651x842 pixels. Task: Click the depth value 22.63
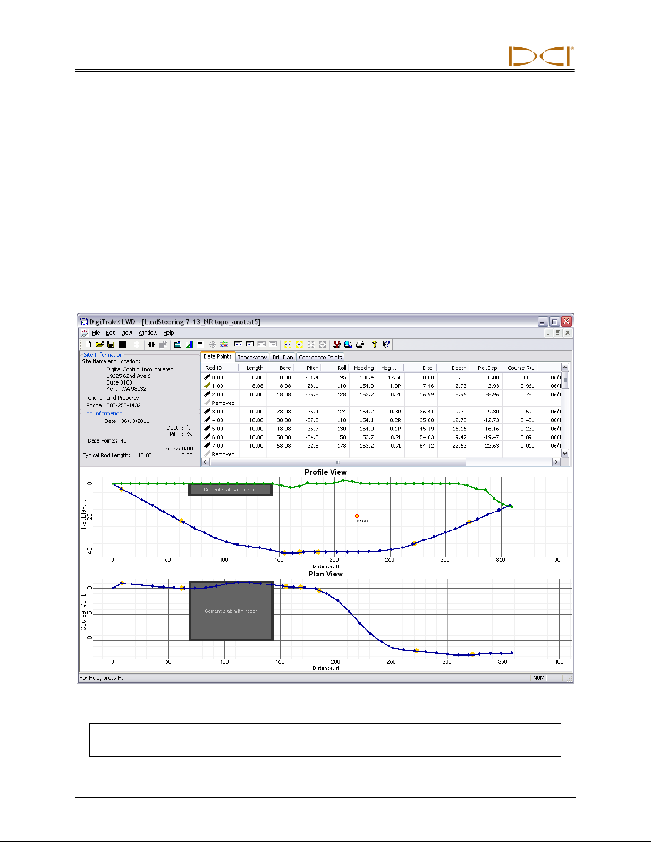click(x=460, y=446)
